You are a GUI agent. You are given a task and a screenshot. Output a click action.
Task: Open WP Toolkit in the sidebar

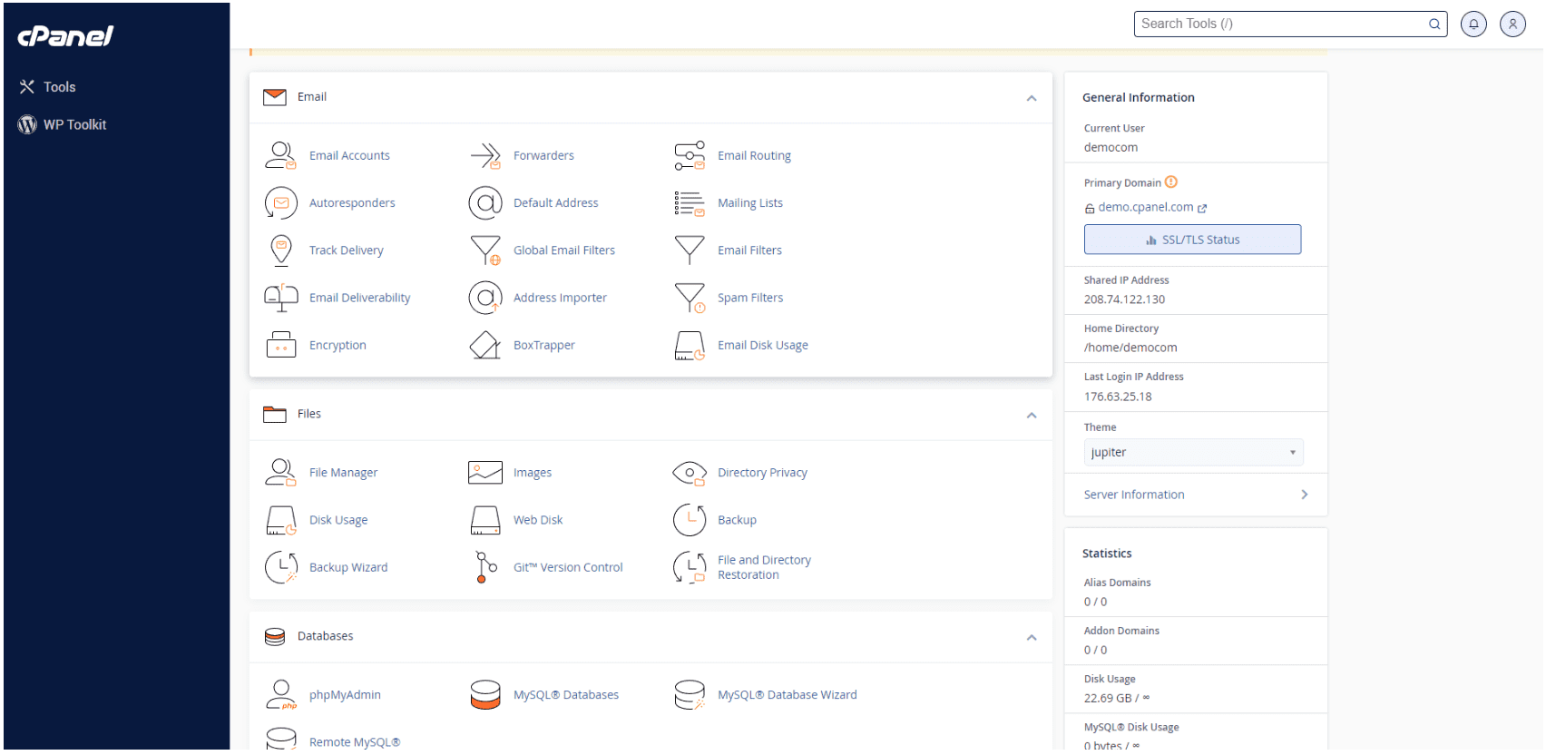coord(62,124)
